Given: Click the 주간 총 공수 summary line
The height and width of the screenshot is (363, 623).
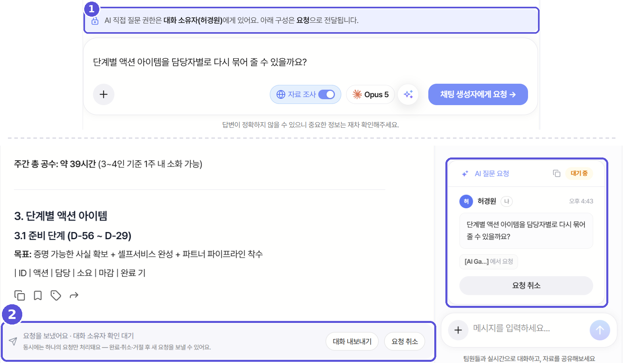Looking at the screenshot, I should point(108,164).
